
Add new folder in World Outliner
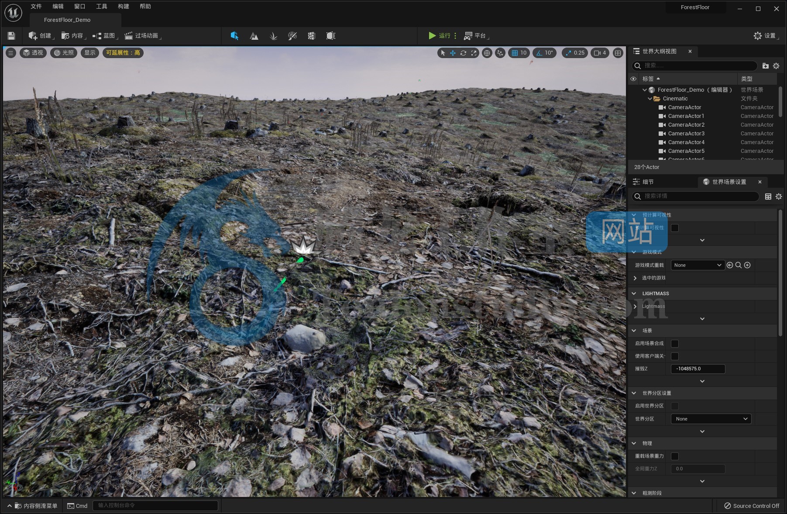click(765, 66)
